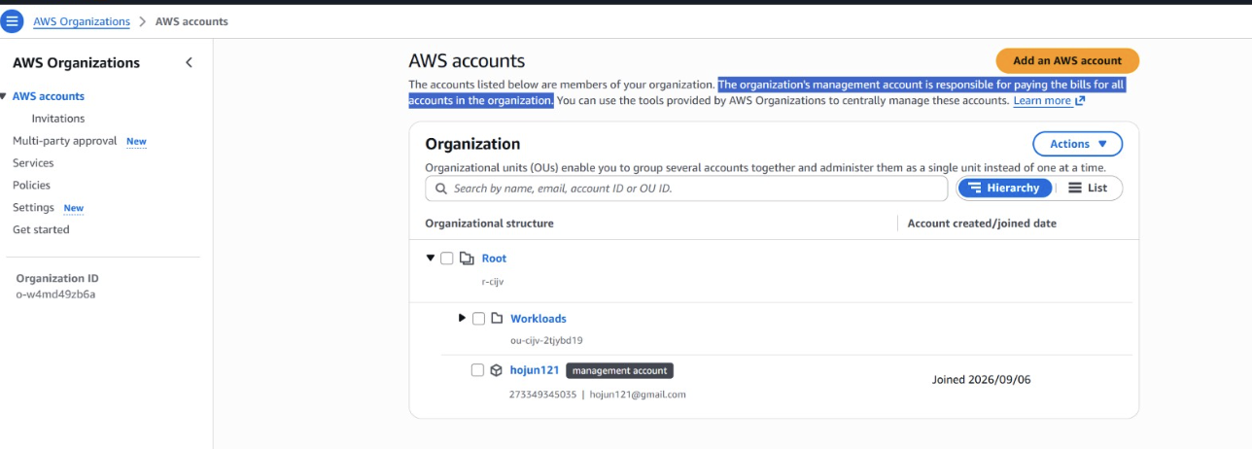
Task: Tick the Workloads OU checkbox
Action: 478,319
